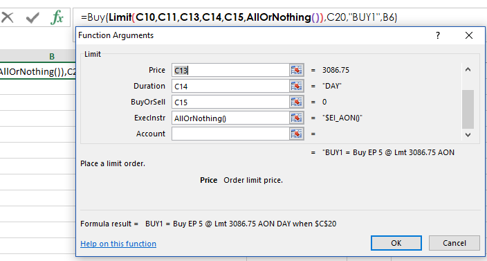The width and height of the screenshot is (487, 261).
Task: Cancel the formula entry with X icon
Action: tap(8, 17)
